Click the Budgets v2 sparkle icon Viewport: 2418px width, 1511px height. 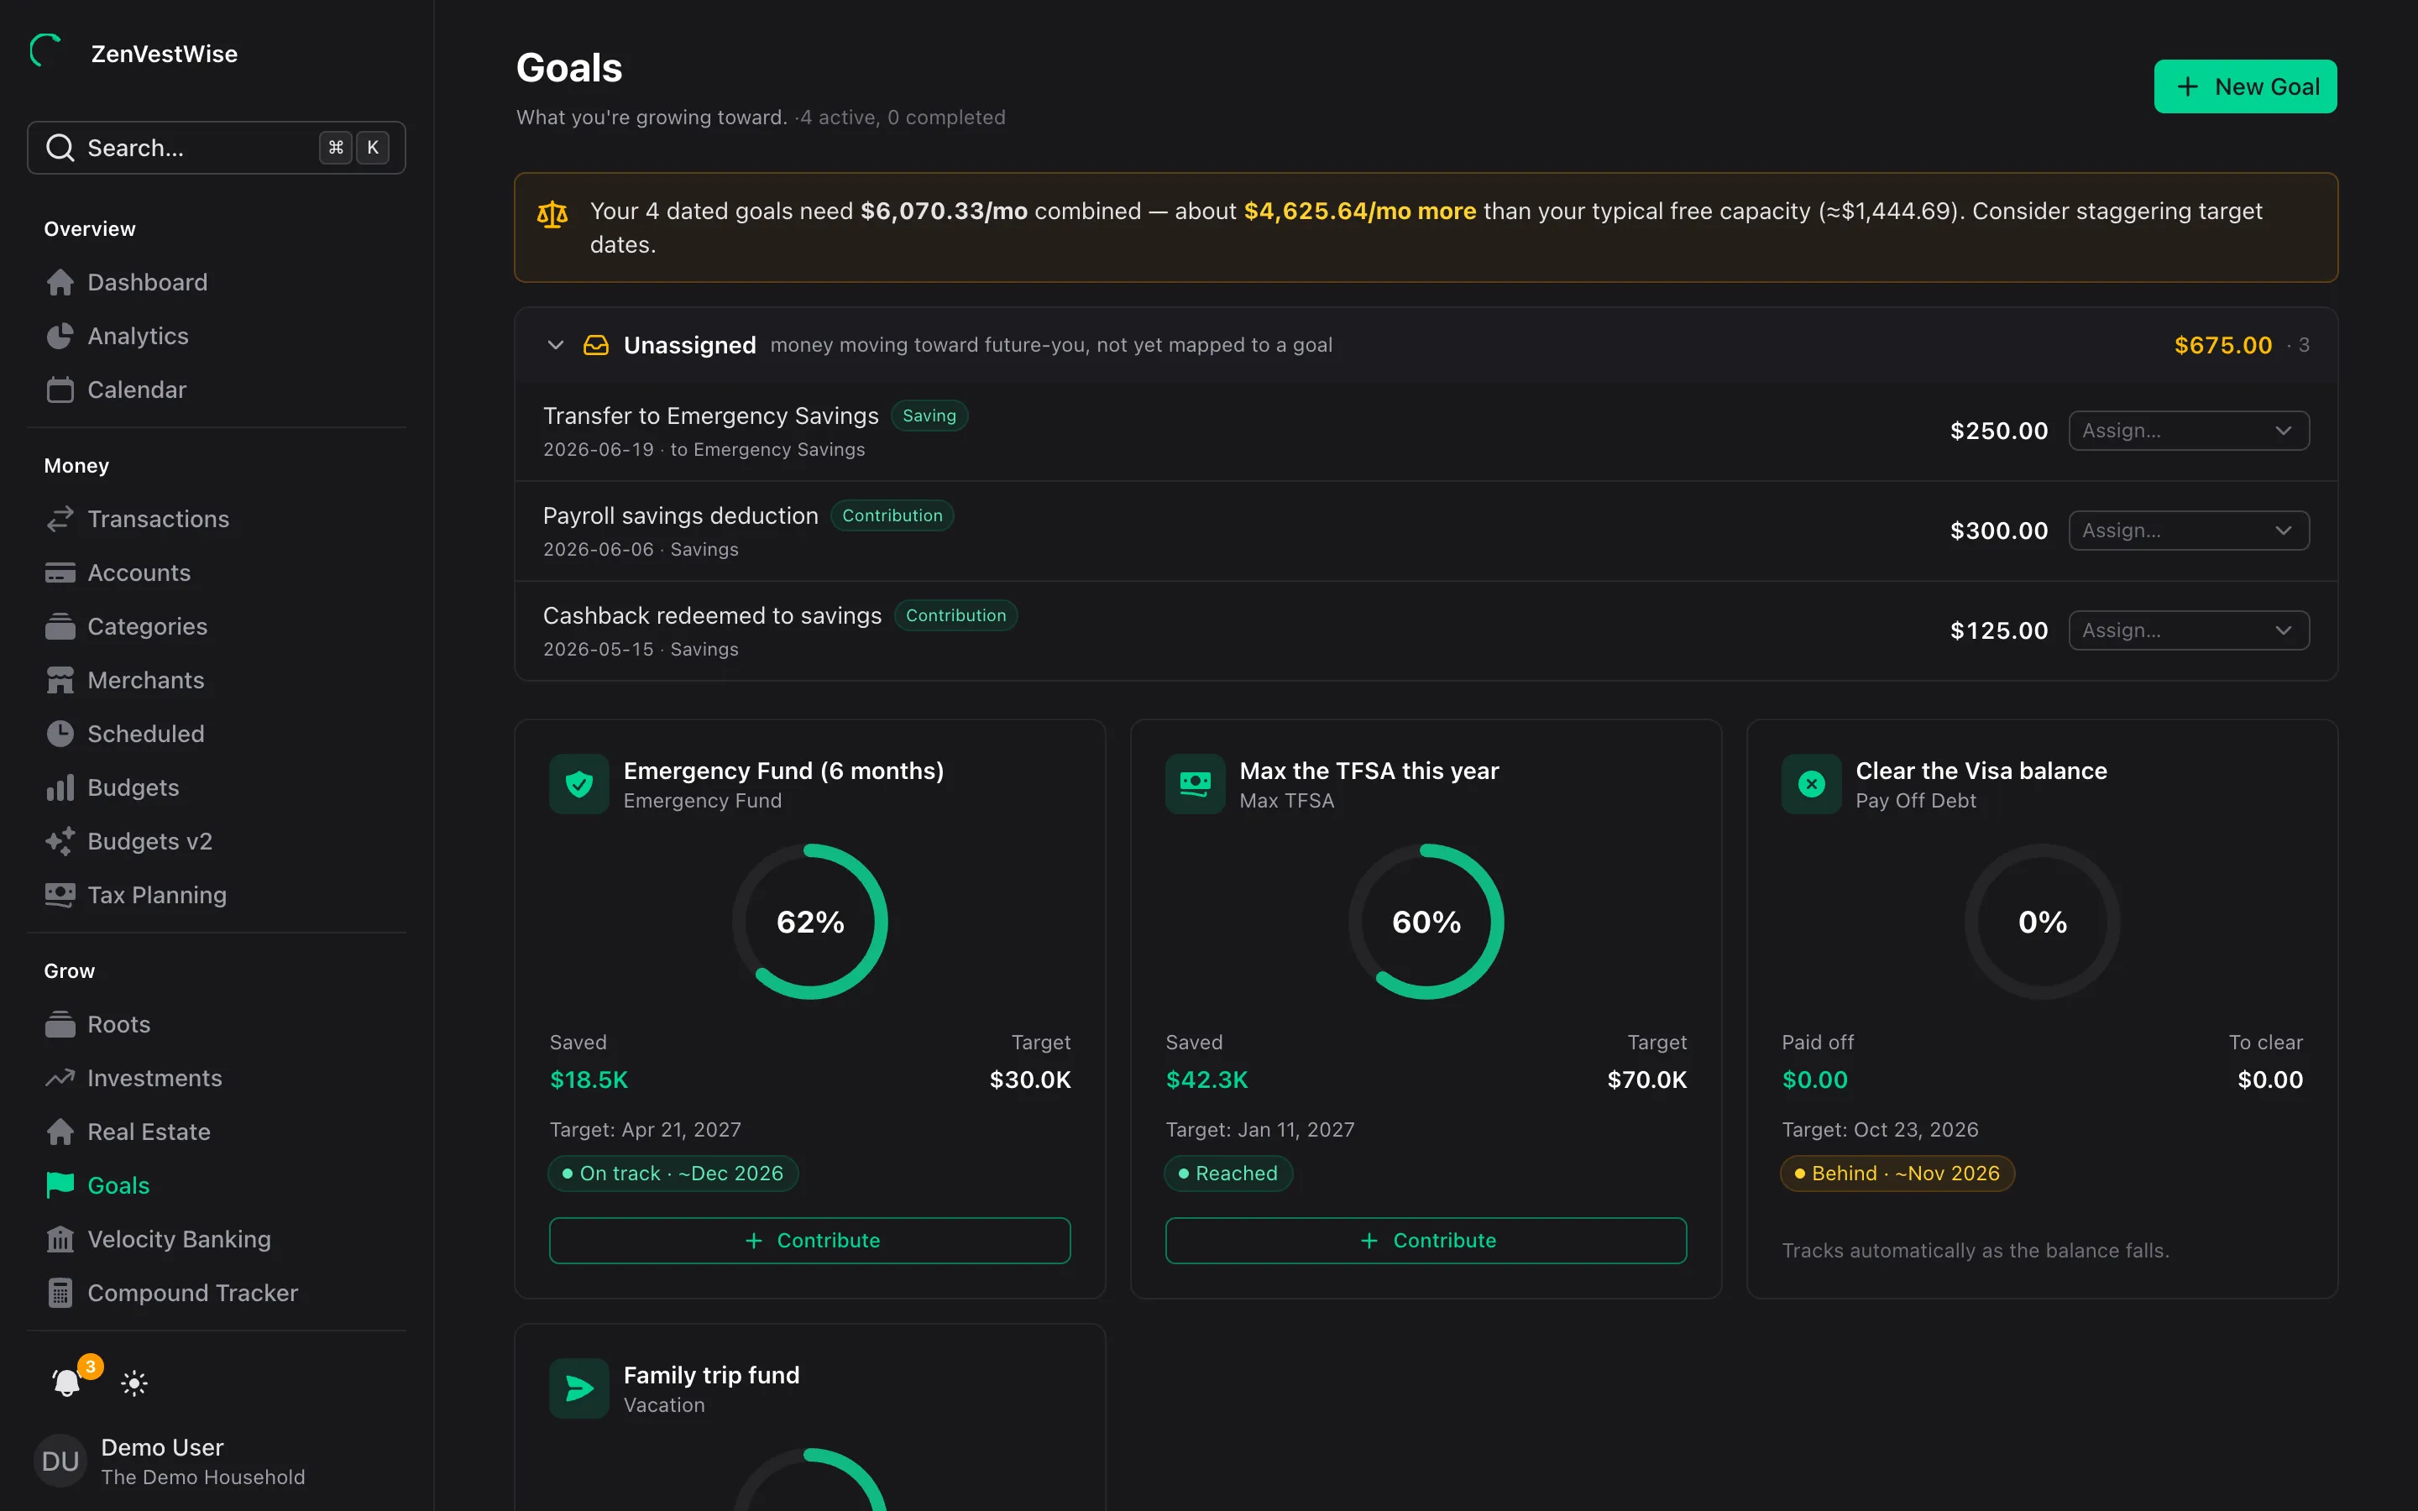60,841
